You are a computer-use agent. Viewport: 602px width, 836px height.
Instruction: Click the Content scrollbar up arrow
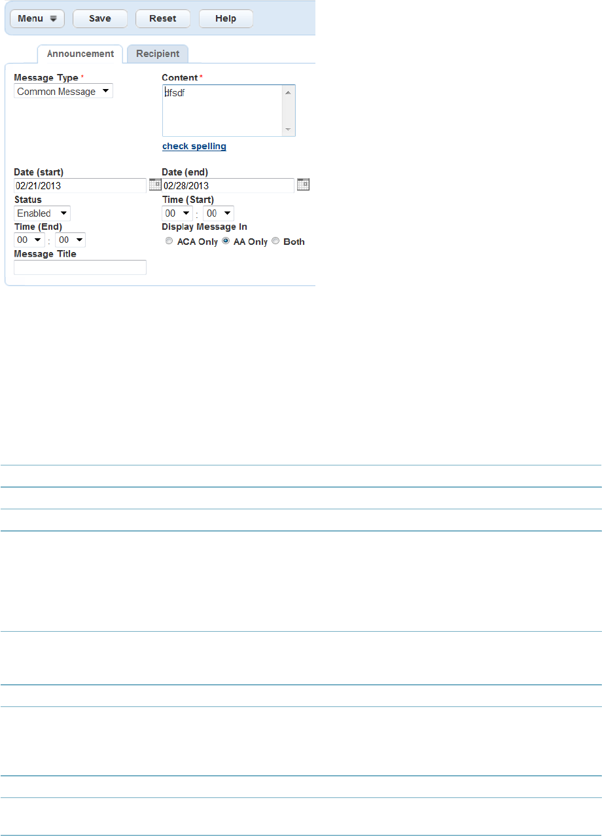point(289,92)
